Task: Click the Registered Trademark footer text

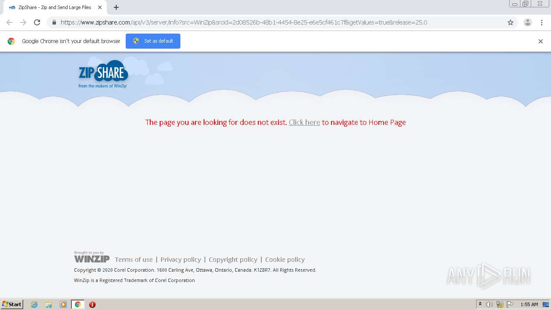Action: click(134, 280)
